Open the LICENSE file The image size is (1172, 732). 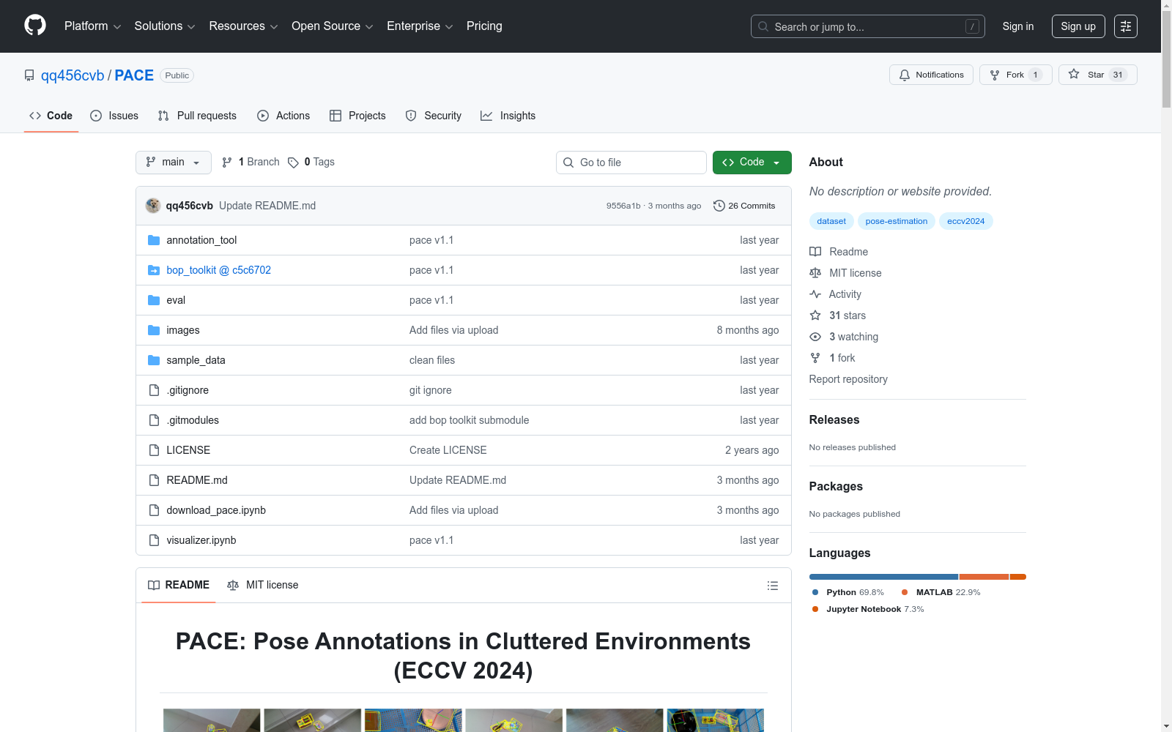pos(188,450)
